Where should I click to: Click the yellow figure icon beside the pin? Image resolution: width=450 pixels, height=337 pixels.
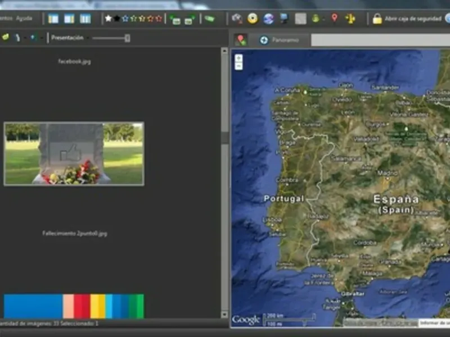350,19
